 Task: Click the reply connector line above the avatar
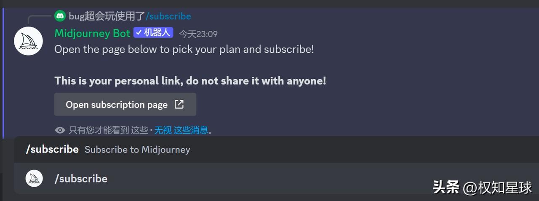tap(40, 19)
